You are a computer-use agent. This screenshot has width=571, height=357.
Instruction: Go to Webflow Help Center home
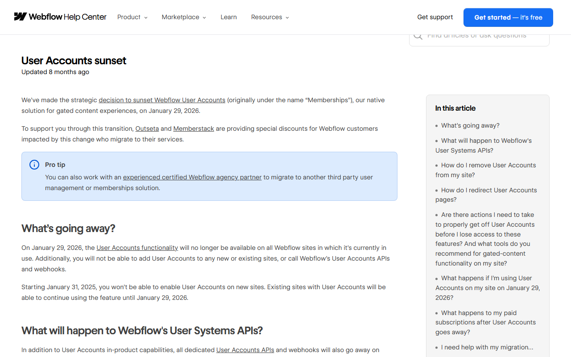point(61,17)
